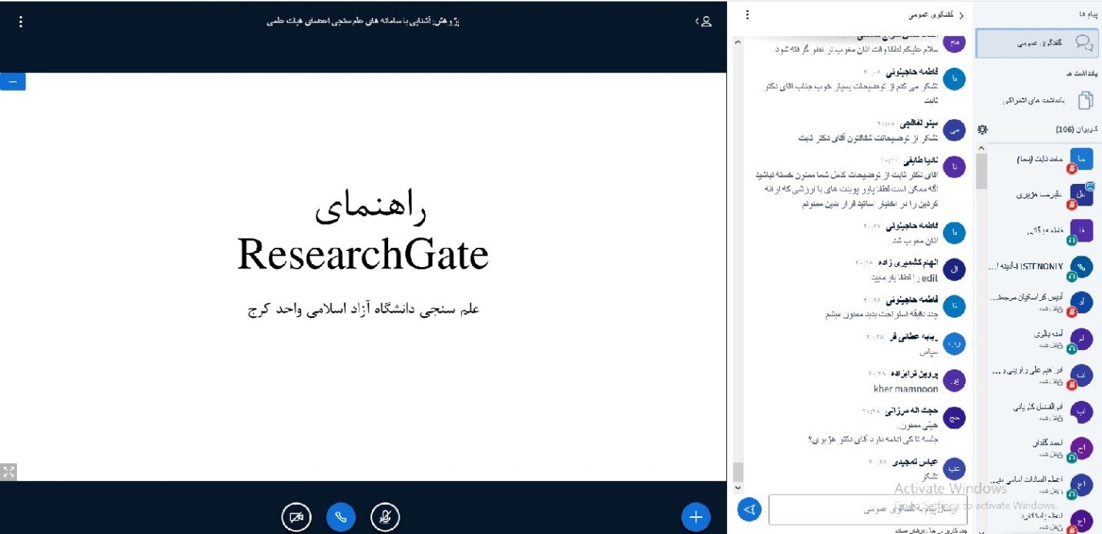Click the session title in the top bar

363,22
